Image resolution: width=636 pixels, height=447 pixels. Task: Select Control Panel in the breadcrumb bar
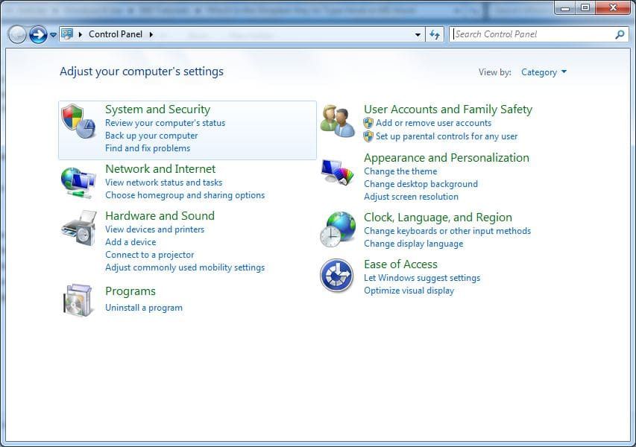116,34
